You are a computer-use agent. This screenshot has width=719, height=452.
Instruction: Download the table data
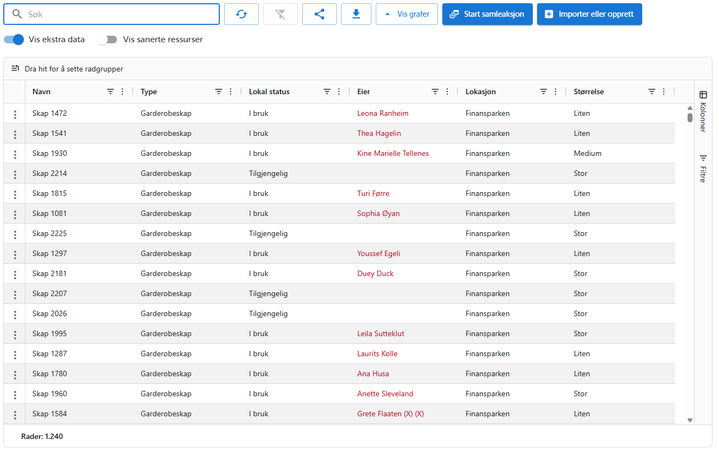pyautogui.click(x=356, y=14)
